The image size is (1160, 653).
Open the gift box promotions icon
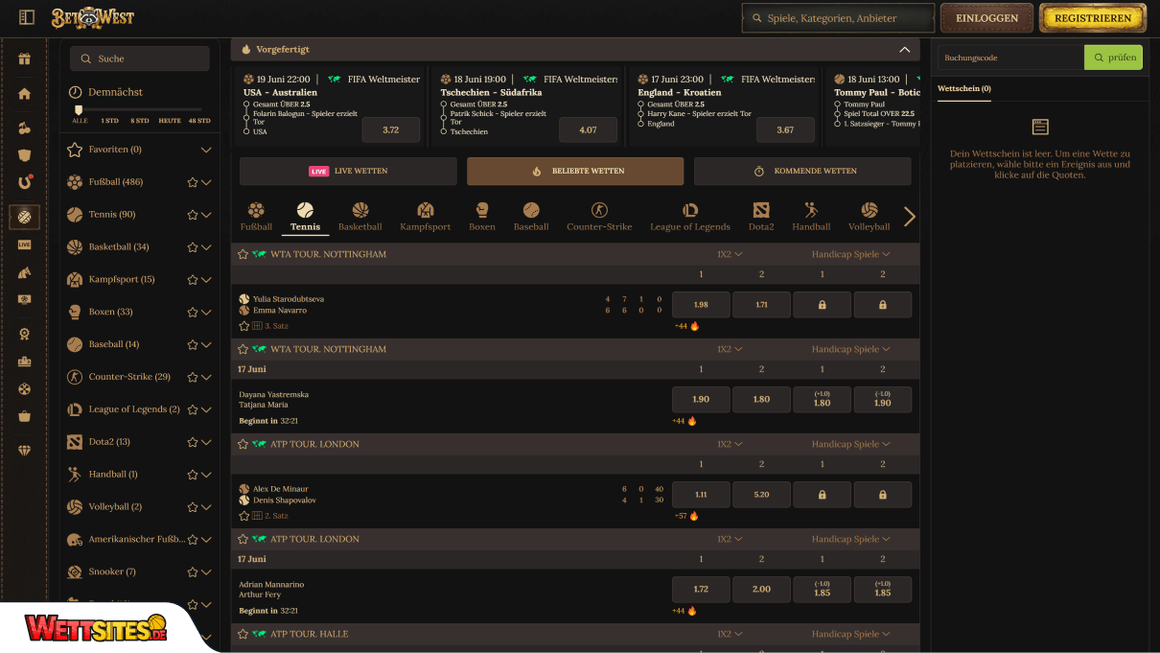25,58
